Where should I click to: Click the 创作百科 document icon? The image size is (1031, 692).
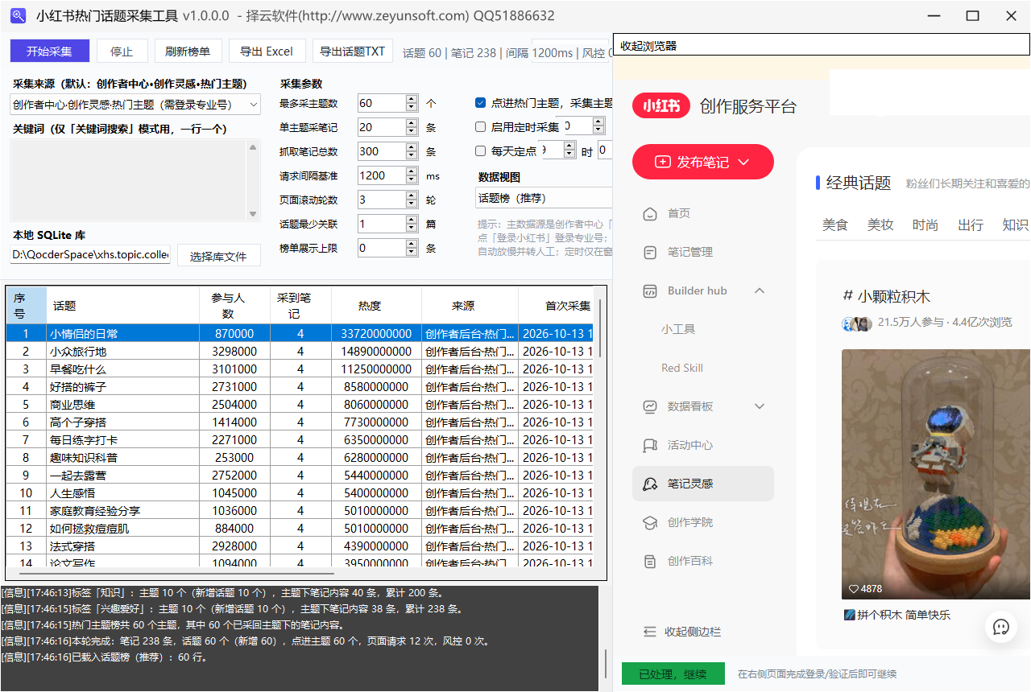click(x=650, y=561)
